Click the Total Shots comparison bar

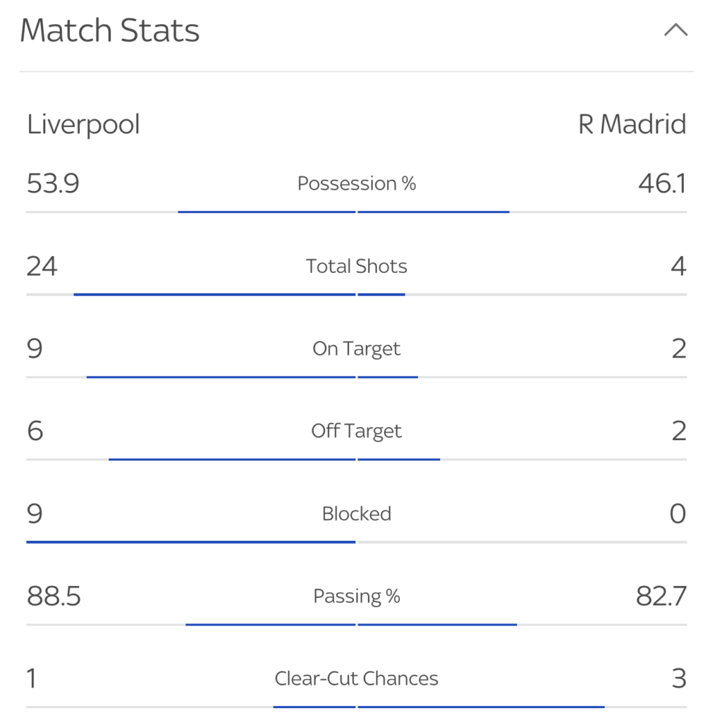(x=356, y=294)
